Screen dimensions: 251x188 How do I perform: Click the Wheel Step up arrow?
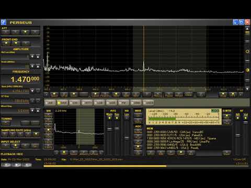pos(38,111)
